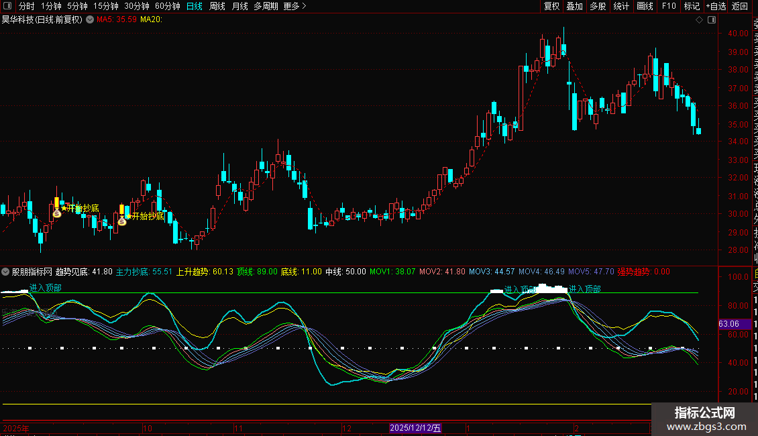Click 中线: 50.00 value
The image size is (758, 436).
[345, 272]
